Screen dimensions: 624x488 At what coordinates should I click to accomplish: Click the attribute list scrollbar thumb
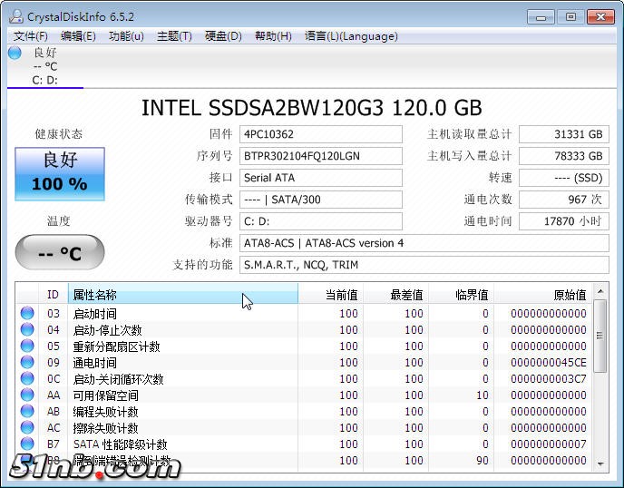[x=600, y=336]
